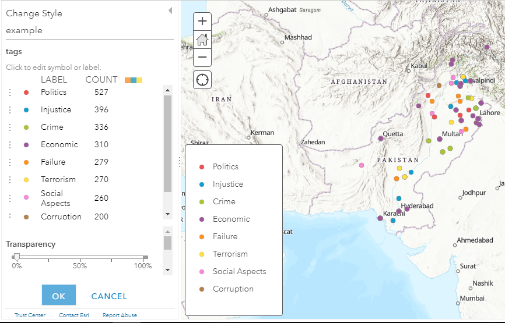This screenshot has height=323, width=505.
Task: Return map to default home extent
Action: click(x=202, y=40)
